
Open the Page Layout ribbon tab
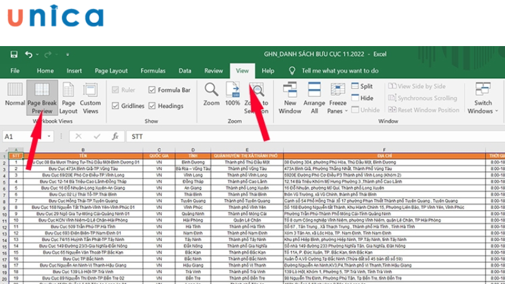[110, 71]
